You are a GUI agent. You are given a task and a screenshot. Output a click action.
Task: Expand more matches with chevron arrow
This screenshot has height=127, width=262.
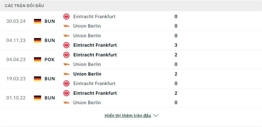point(156,116)
